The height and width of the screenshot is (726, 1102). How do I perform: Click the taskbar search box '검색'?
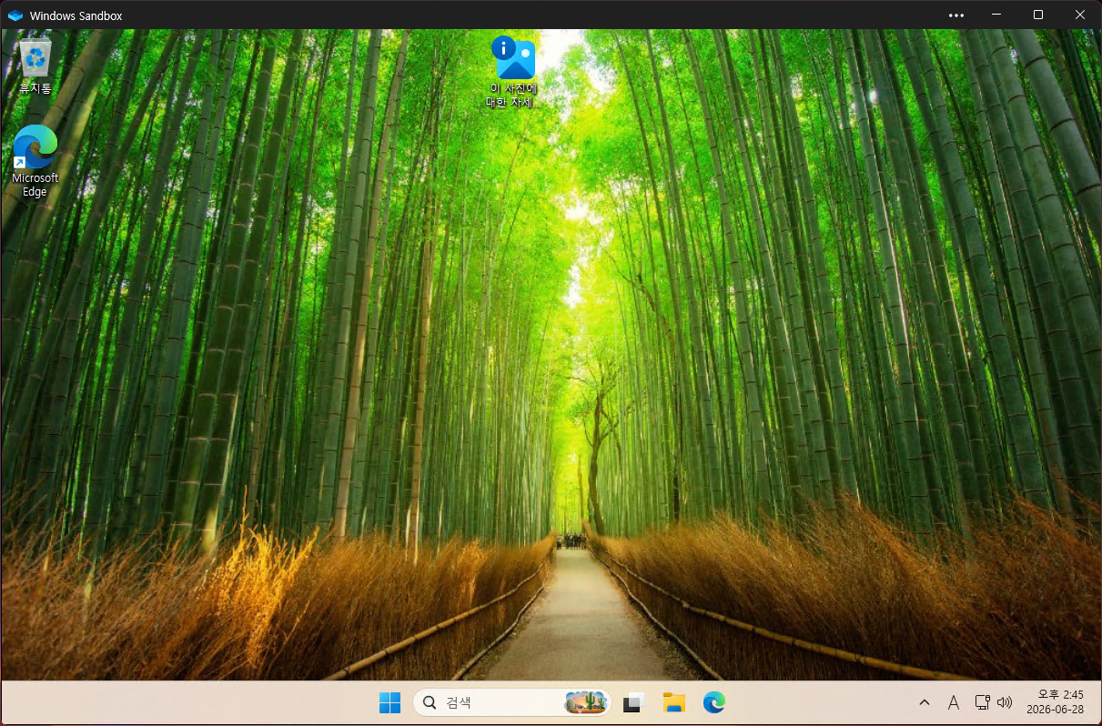(x=512, y=702)
